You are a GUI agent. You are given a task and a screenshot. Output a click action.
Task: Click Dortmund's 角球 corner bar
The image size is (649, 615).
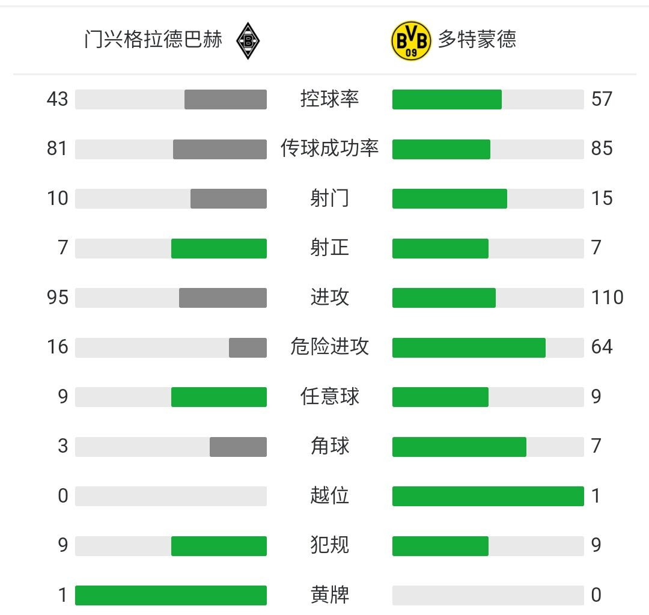(460, 447)
